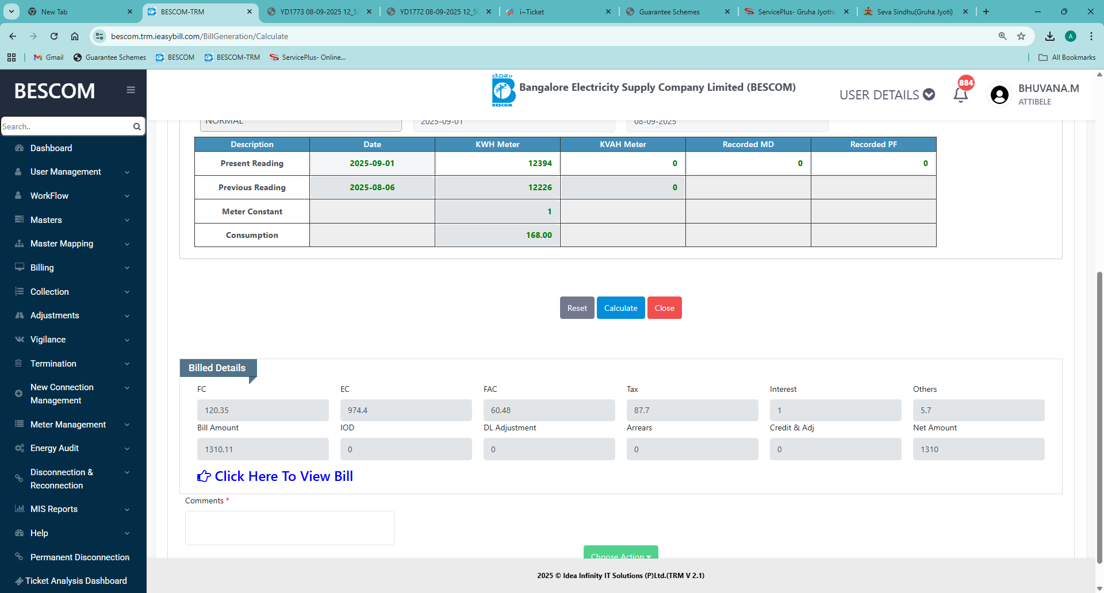1104x593 pixels.
Task: Expand the Collection menu section
Action: coord(49,292)
